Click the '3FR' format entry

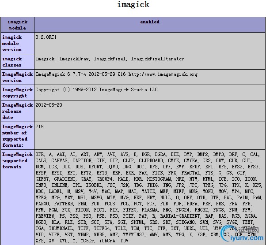(39, 154)
